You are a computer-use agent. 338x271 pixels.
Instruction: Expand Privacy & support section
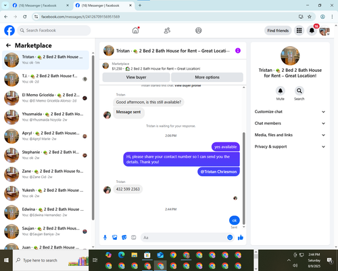click(290, 146)
